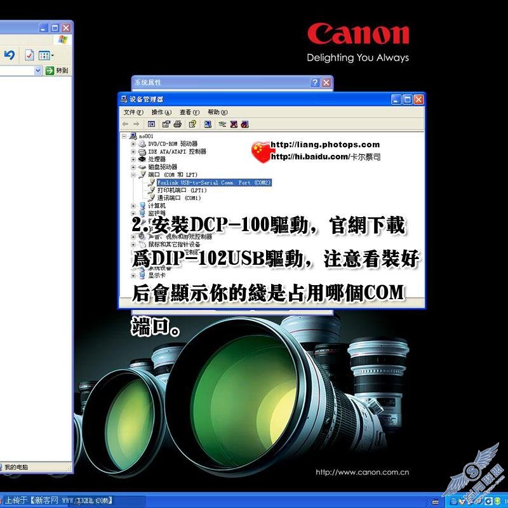The height and width of the screenshot is (508, 508).
Task: Open the Explorer address bar dropdown
Action: tap(38, 70)
